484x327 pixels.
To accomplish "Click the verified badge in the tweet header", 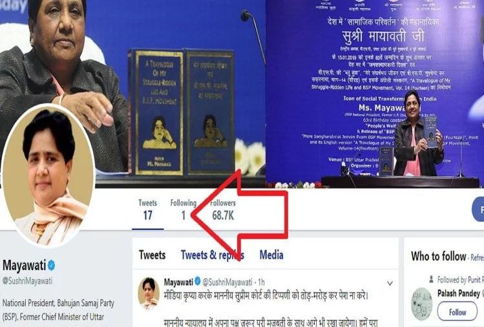I will pyautogui.click(x=198, y=281).
